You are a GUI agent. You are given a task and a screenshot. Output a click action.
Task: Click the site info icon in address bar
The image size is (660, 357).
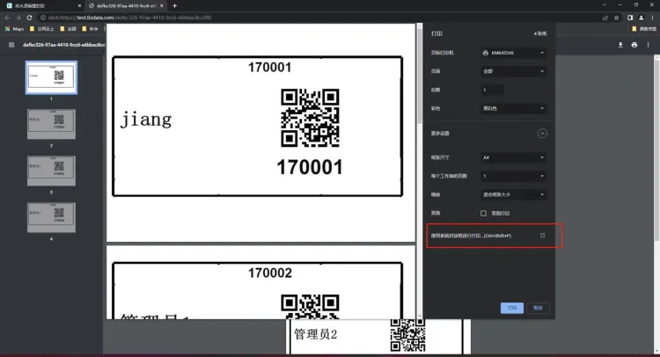click(43, 18)
